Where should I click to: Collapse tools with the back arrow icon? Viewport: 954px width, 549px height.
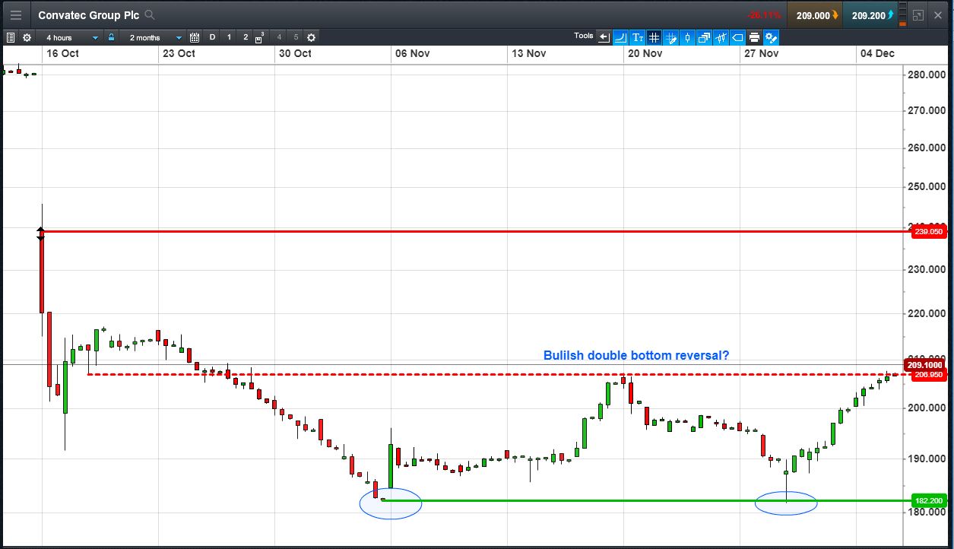604,37
